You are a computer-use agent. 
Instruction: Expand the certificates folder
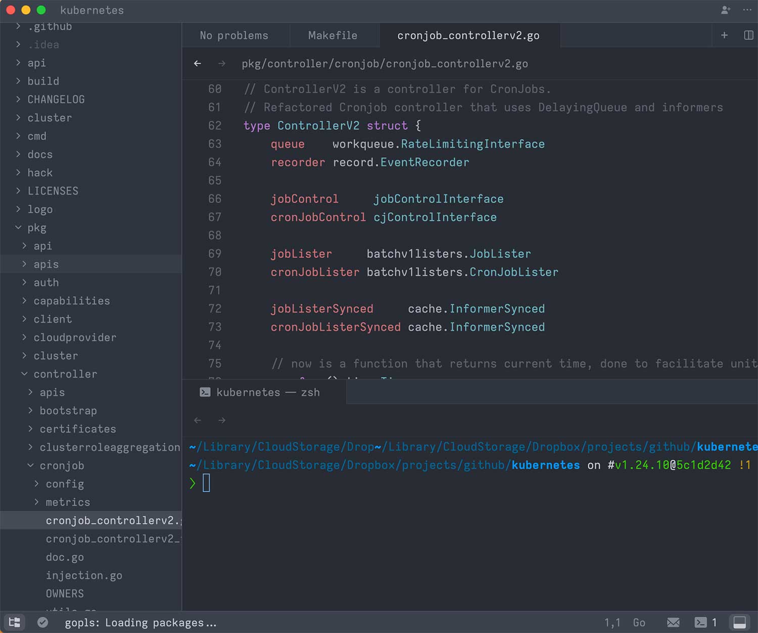click(91, 429)
